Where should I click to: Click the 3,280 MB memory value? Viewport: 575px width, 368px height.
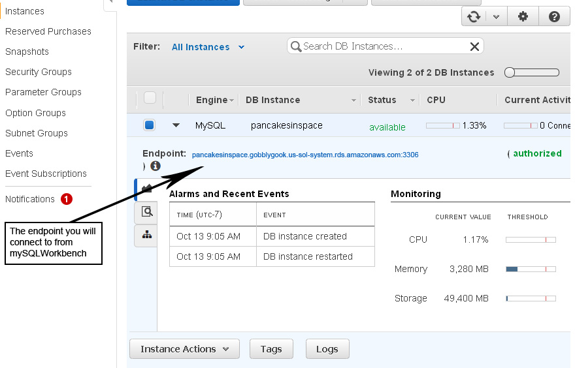(x=469, y=269)
